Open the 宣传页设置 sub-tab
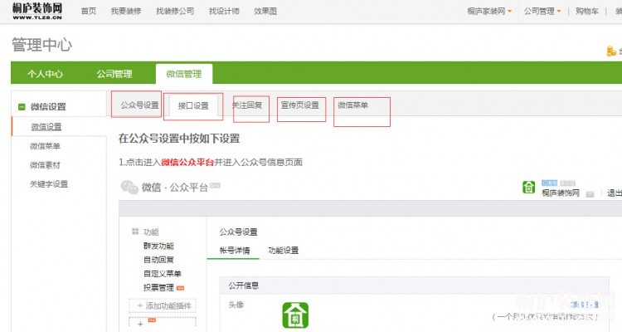 point(299,105)
